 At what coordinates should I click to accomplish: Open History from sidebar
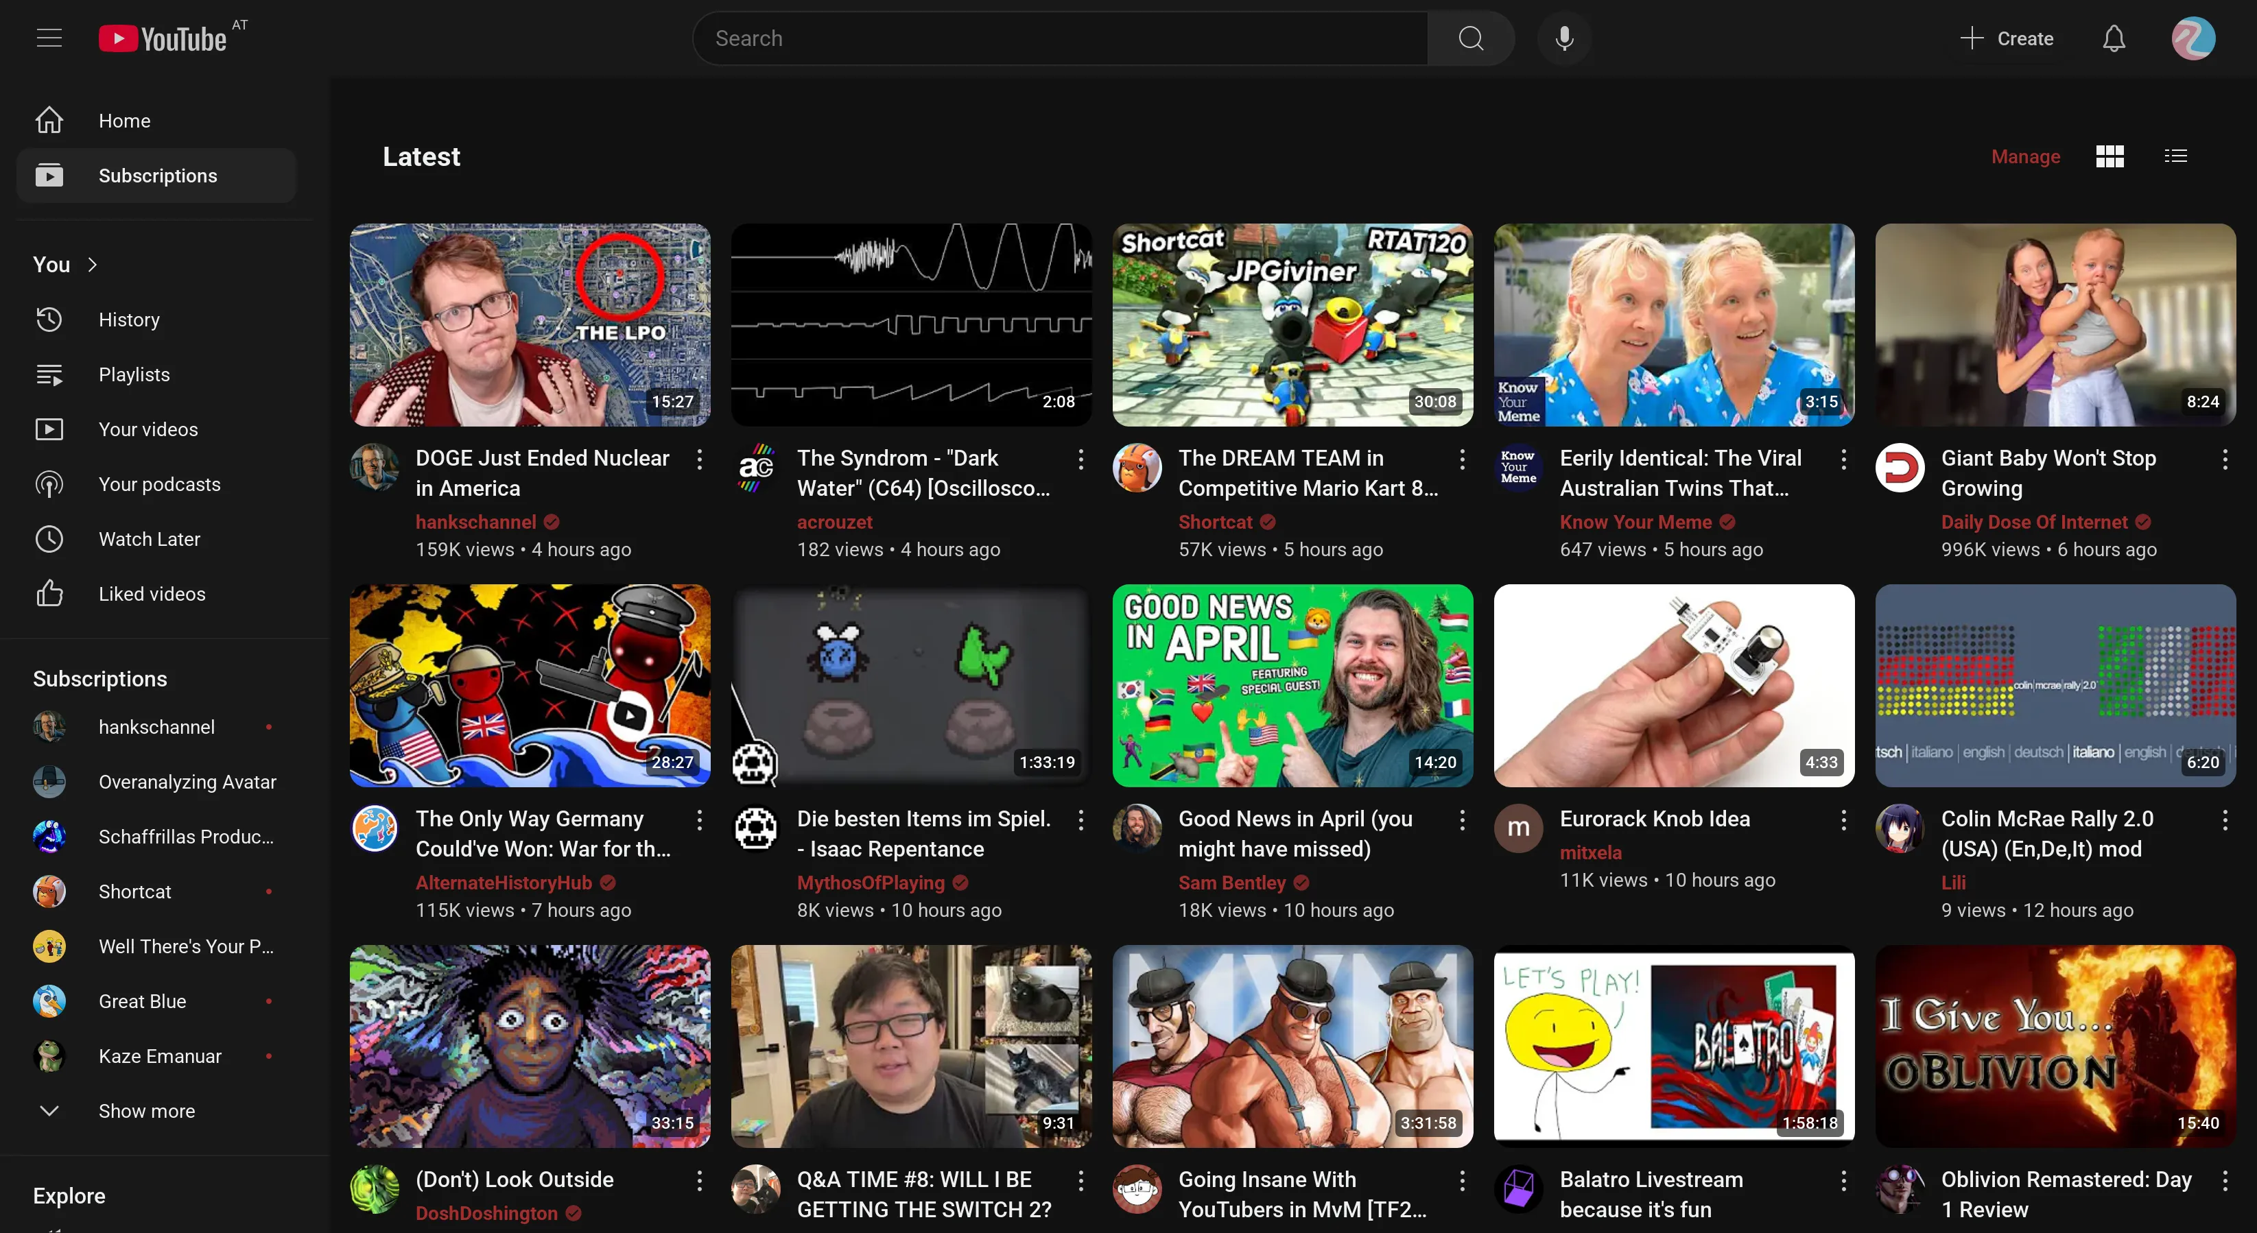pos(156,320)
